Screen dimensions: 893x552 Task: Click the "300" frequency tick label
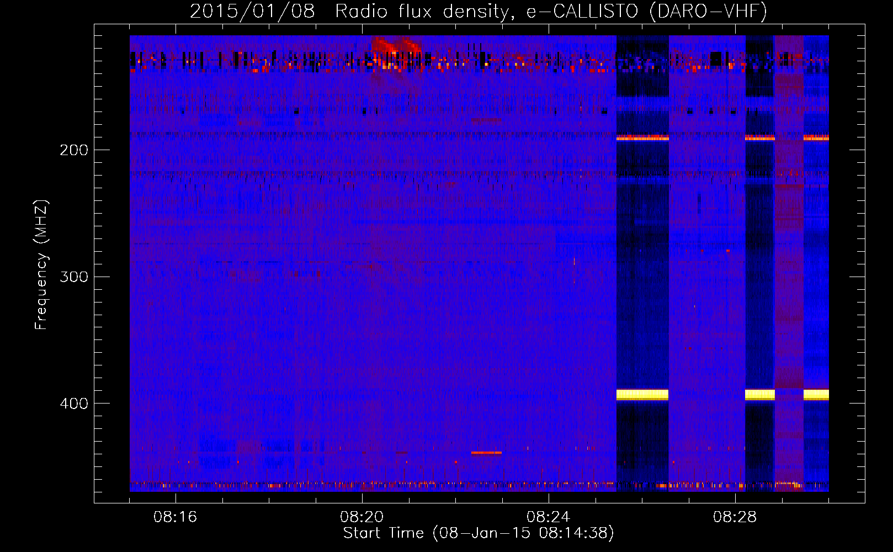pyautogui.click(x=74, y=277)
